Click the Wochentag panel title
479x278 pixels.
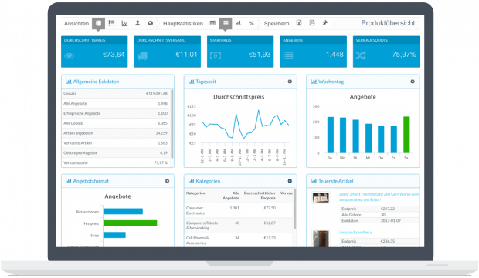(x=331, y=82)
